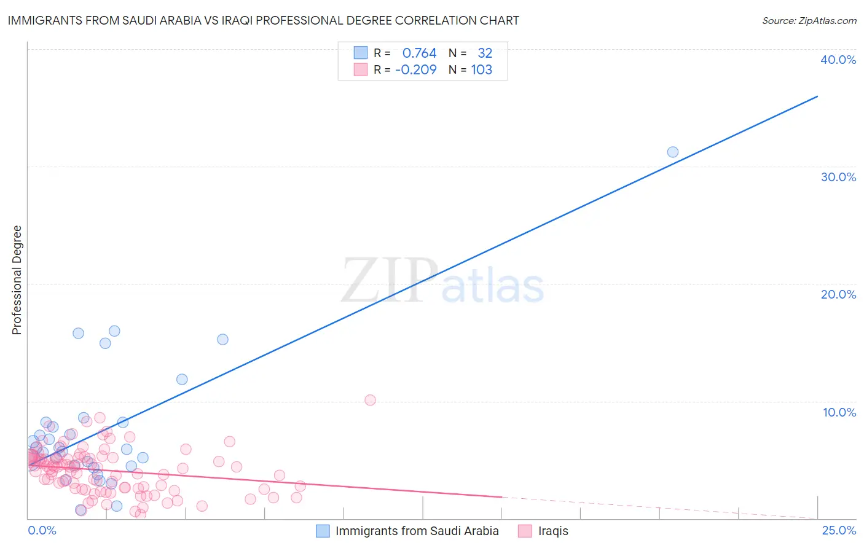Click the 30.0% y-axis tick label
The width and height of the screenshot is (864, 548).
tap(838, 177)
